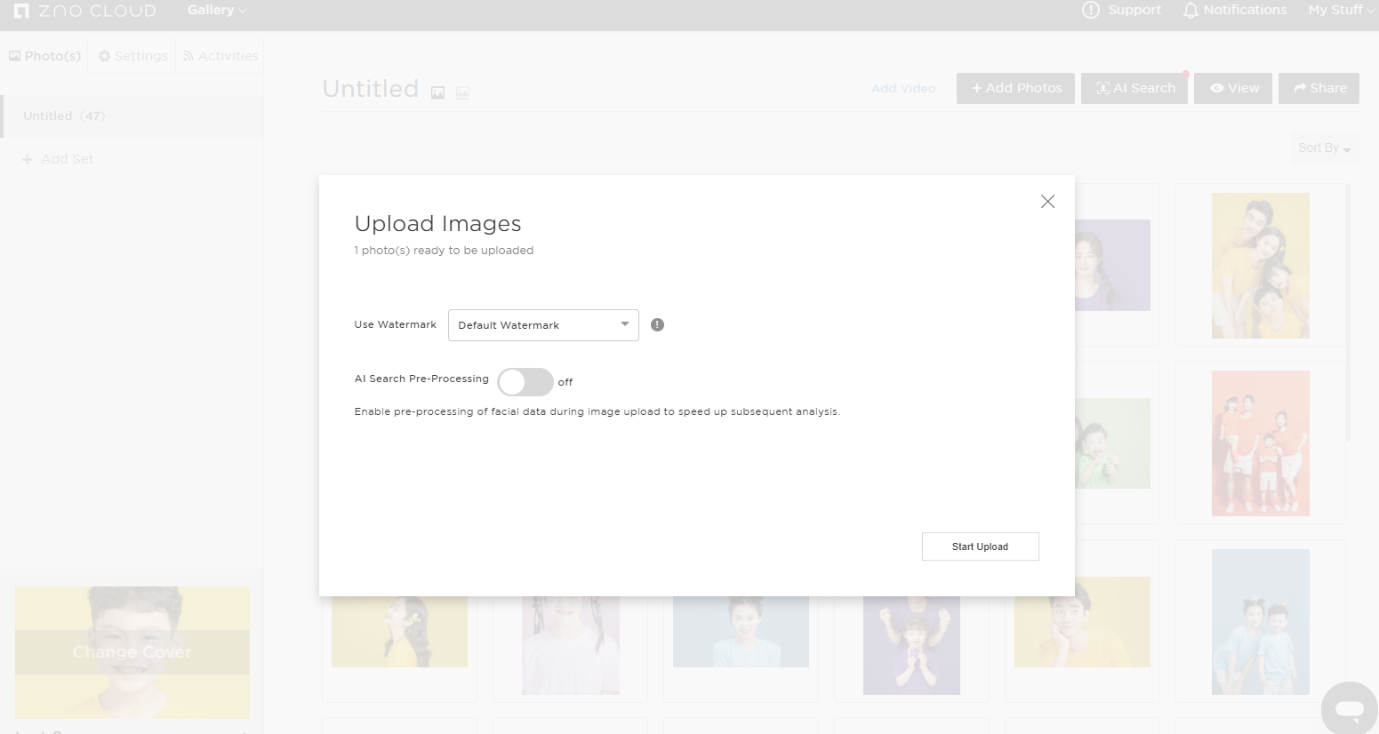Click the Start Upload button
The width and height of the screenshot is (1379, 734).
click(980, 547)
